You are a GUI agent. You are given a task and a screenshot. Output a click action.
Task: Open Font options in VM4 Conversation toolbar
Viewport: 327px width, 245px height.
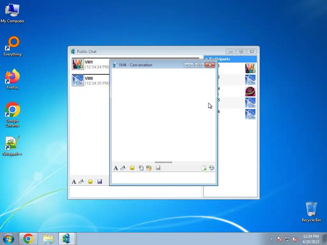point(116,168)
